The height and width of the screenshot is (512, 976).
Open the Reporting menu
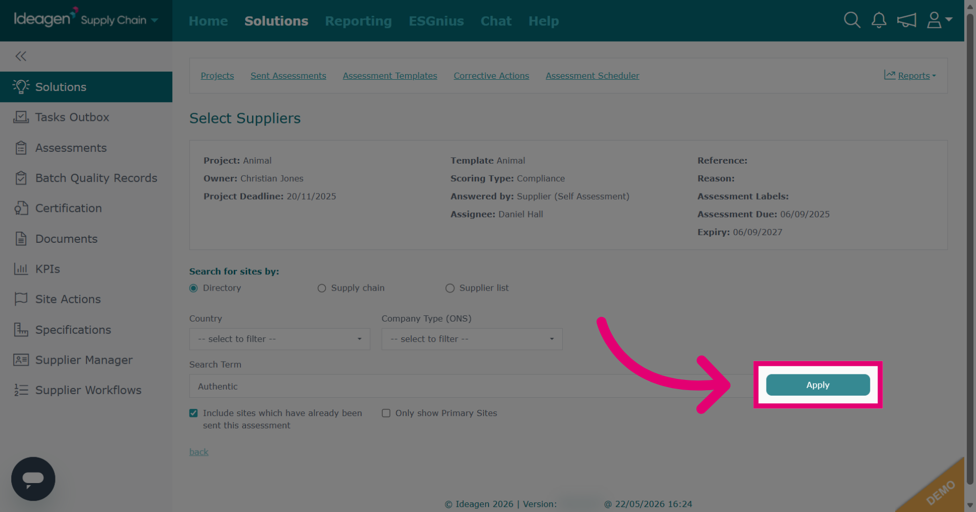click(x=358, y=21)
